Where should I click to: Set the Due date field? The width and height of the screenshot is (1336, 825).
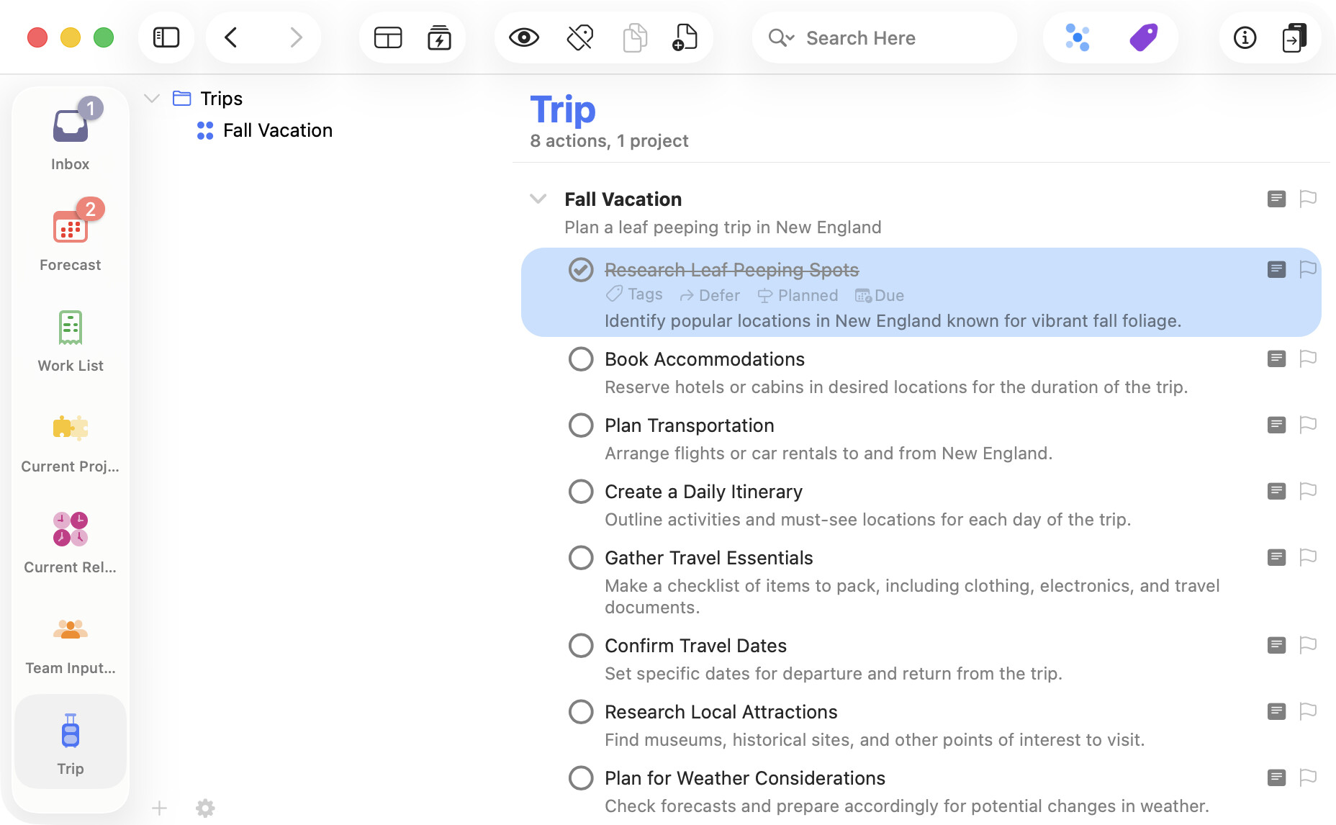point(880,296)
